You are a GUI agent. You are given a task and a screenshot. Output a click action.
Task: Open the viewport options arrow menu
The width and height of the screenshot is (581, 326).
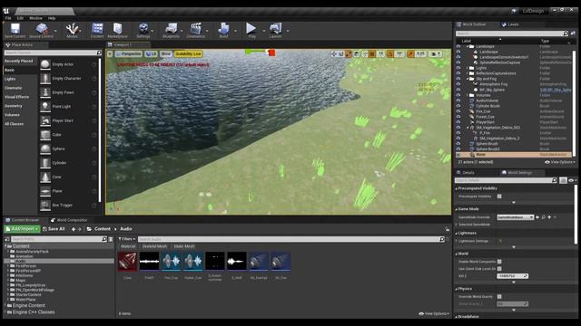click(x=110, y=54)
